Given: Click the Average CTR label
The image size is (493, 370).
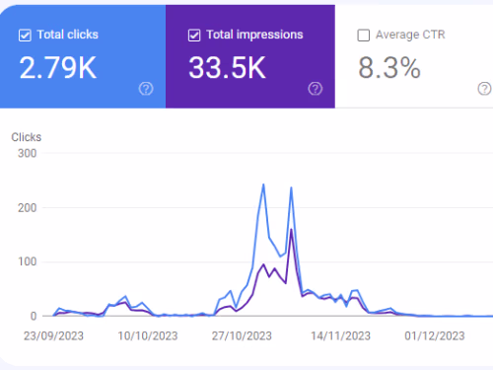Looking at the screenshot, I should pyautogui.click(x=410, y=35).
